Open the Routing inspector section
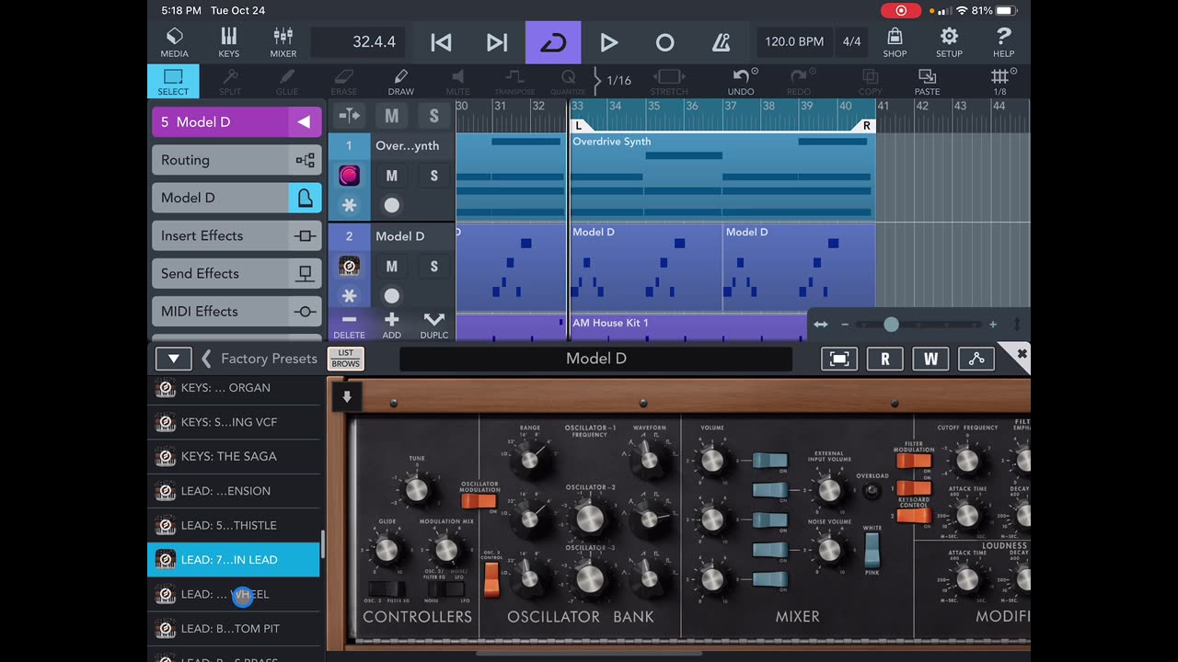Viewport: 1178px width, 662px height. coord(237,160)
